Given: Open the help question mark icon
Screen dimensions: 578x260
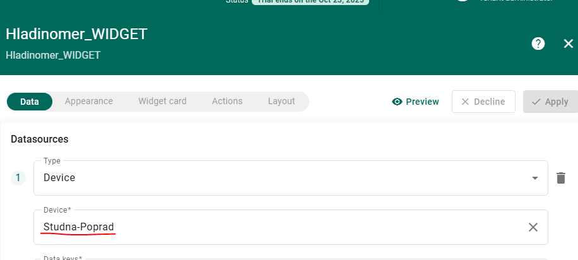Looking at the screenshot, I should tap(538, 44).
